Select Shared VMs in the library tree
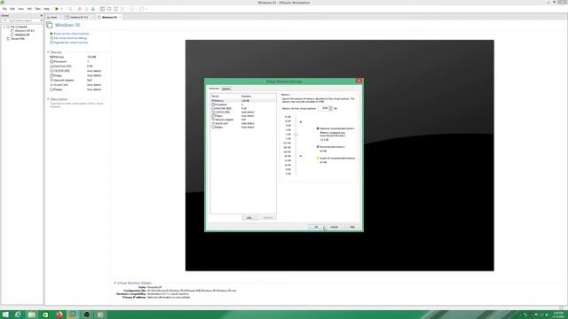 18,39
